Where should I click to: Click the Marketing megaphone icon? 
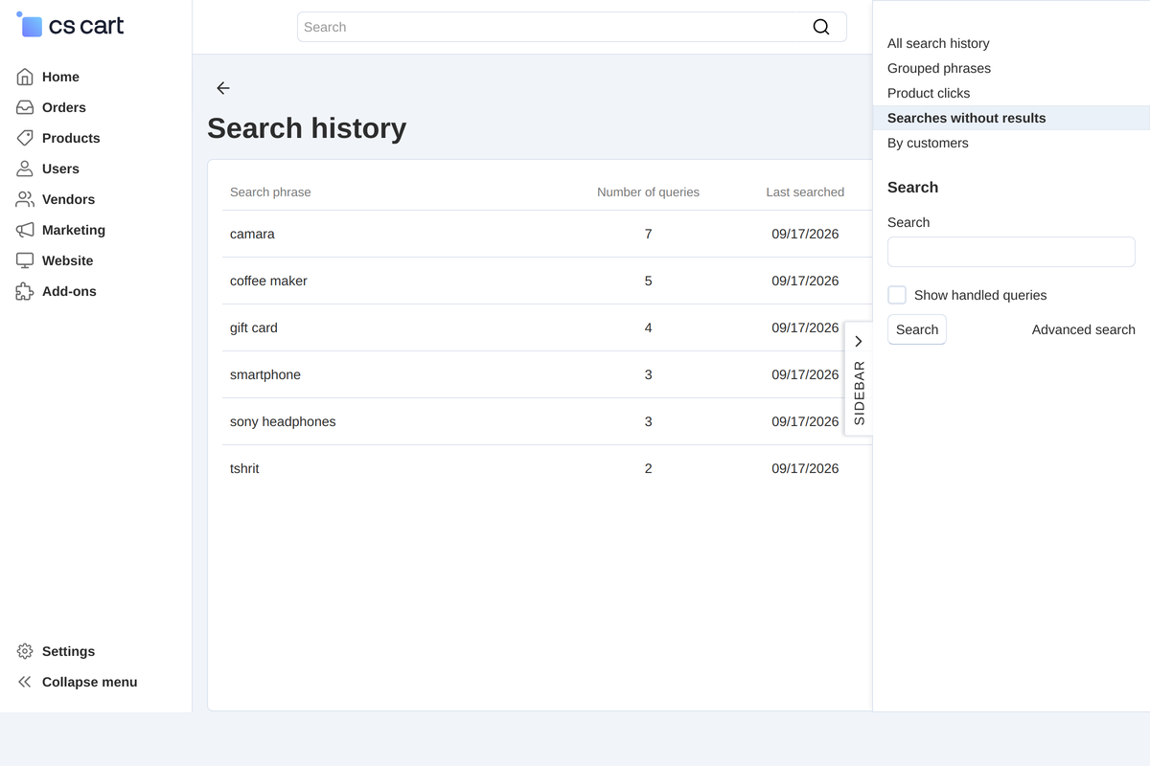click(x=25, y=230)
